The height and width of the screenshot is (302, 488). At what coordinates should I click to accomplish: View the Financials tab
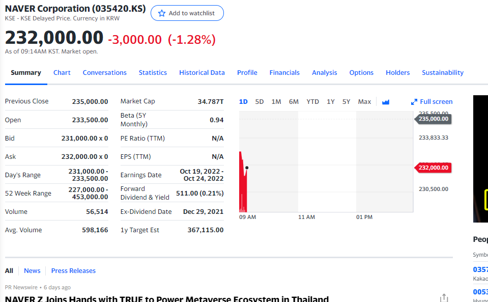(284, 72)
